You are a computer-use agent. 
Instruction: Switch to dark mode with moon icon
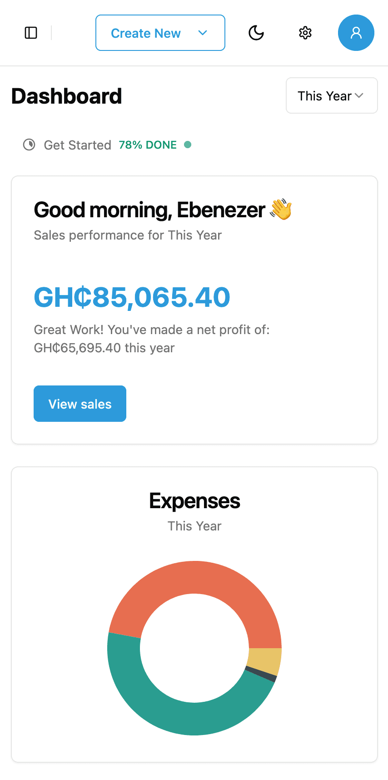[x=256, y=33]
